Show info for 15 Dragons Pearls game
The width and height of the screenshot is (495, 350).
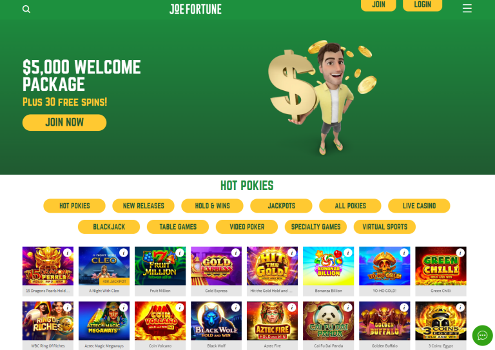click(x=67, y=253)
